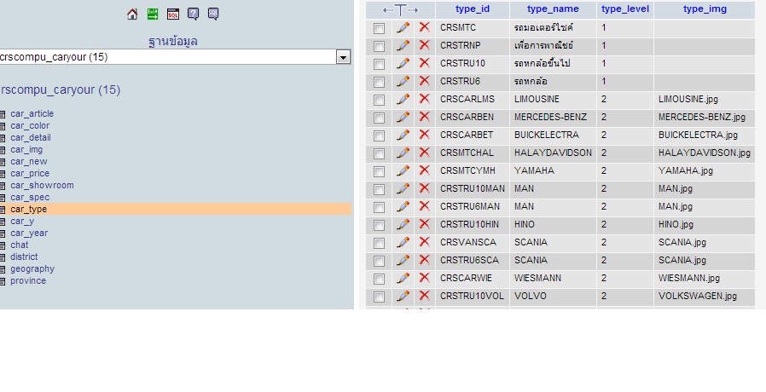Open the district table
The width and height of the screenshot is (766, 392).
click(24, 257)
